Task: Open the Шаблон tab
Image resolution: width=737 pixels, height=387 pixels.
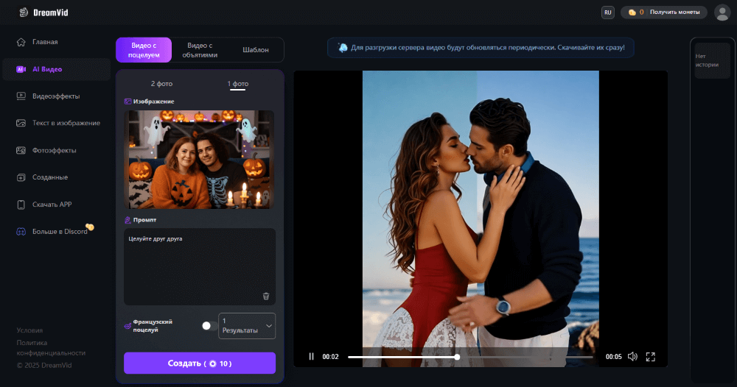Action: click(x=256, y=50)
